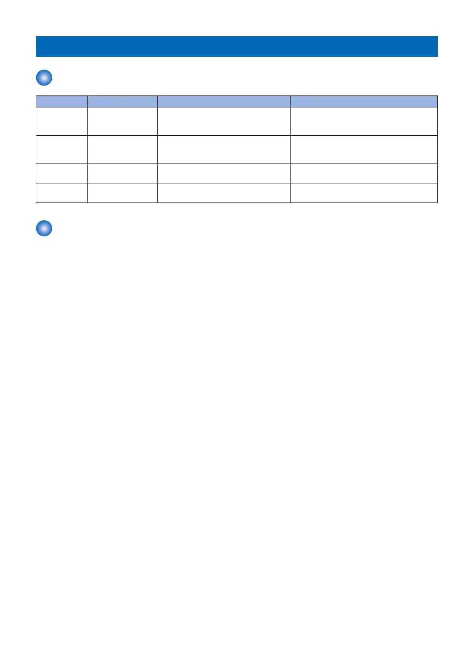Click second body row, first column cell
The width and height of the screenshot is (474, 670).
click(62, 150)
